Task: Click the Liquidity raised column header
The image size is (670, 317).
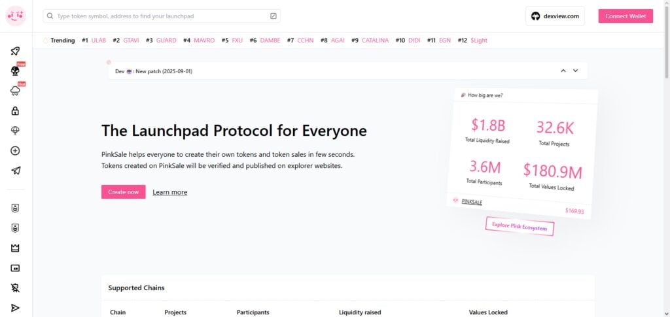Action: 360,312
